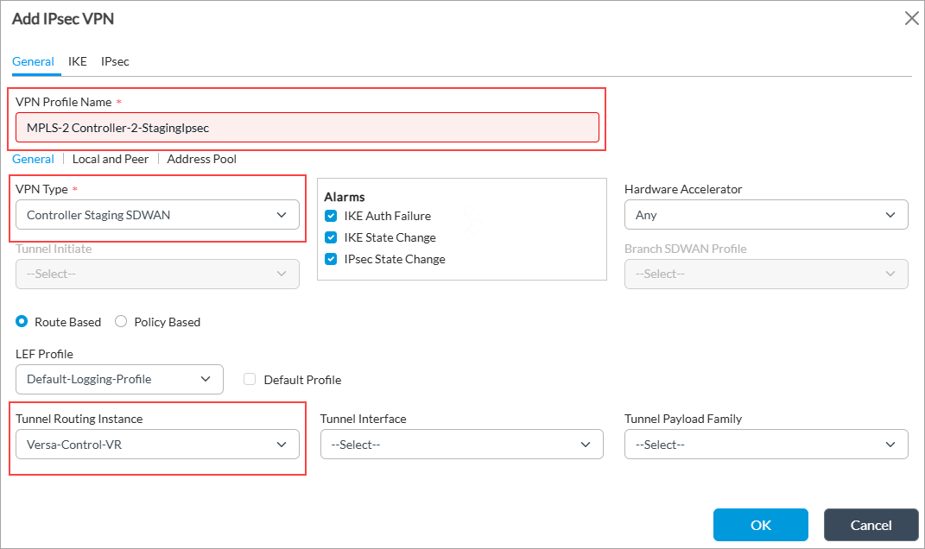
Task: Open the Tunnel Routing Instance dropdown
Action: [x=157, y=445]
